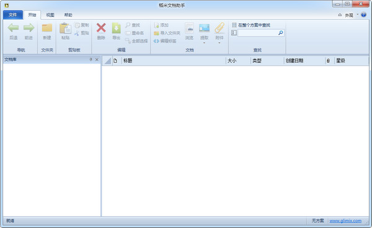Click inside the search text field
The height and width of the screenshot is (228, 372).
click(258, 33)
